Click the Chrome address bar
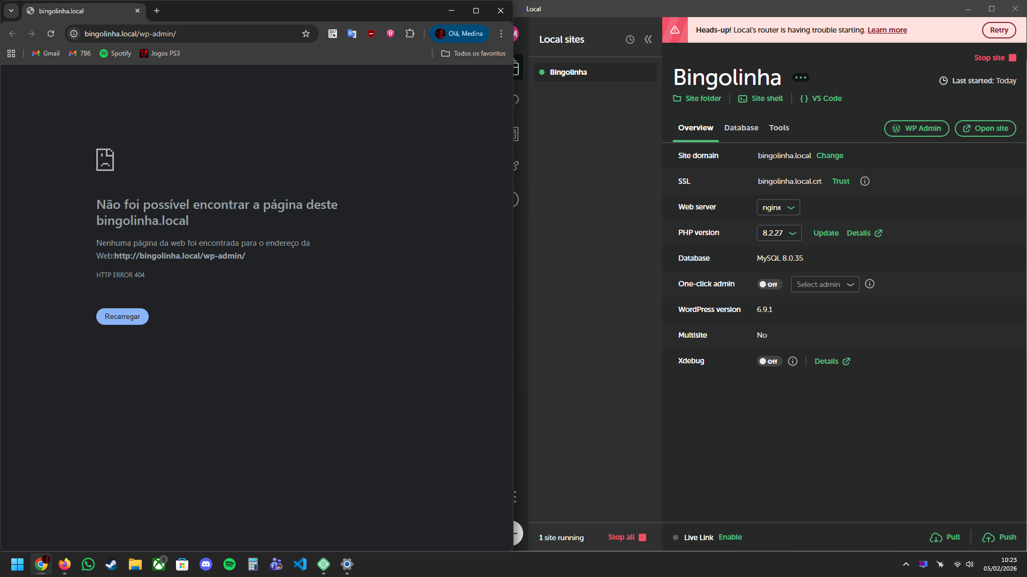The width and height of the screenshot is (1027, 577). pos(187,34)
